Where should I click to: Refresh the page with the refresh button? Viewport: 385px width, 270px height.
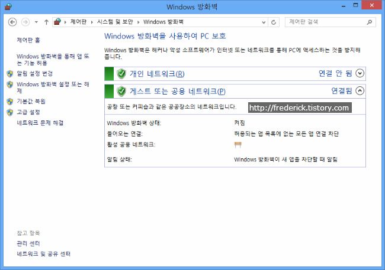pyautogui.click(x=273, y=22)
